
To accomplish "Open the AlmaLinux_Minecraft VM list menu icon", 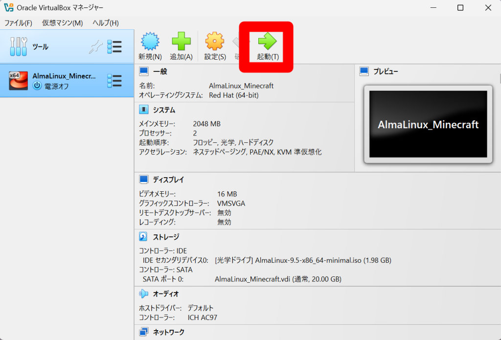I will pos(114,81).
